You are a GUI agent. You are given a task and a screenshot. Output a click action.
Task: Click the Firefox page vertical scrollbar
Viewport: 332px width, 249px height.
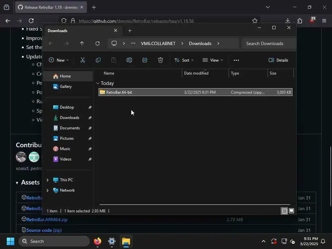[x=330, y=176]
